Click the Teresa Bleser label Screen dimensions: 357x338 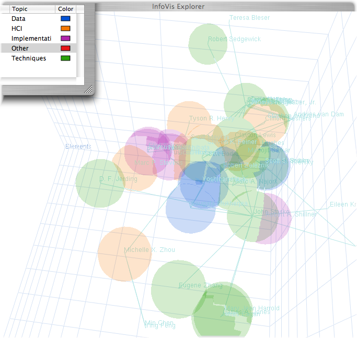click(249, 18)
